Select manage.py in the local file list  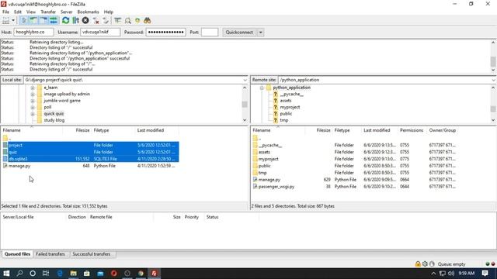(90, 166)
